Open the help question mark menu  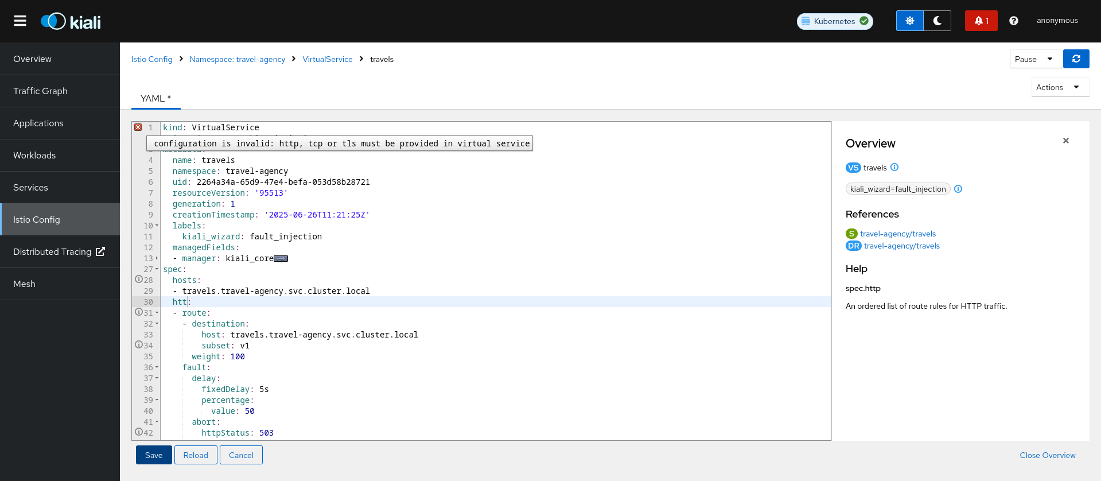coord(1013,21)
